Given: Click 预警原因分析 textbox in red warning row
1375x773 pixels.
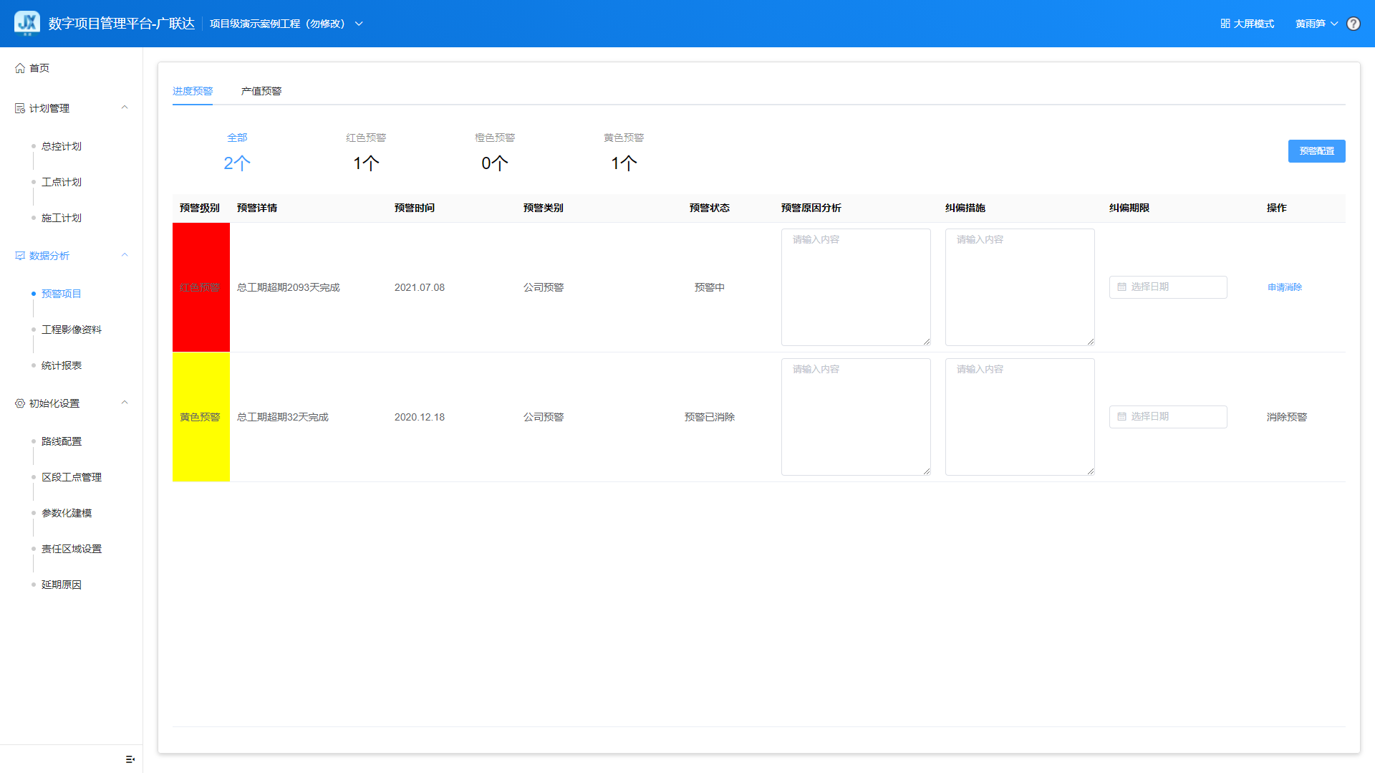Looking at the screenshot, I should 855,287.
